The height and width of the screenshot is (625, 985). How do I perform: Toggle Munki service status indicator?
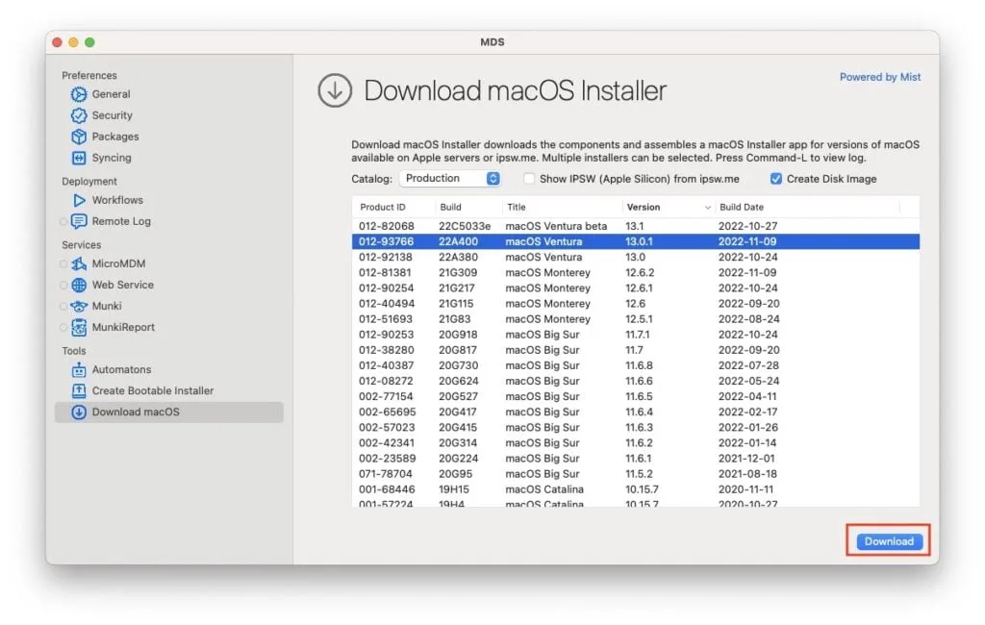[63, 307]
